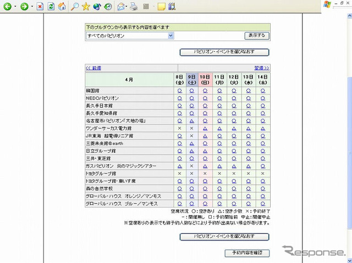The width and height of the screenshot is (352, 263).
Task: Select 名古屋市パビリオン「大地の塔」 triangle for 9日
Action: point(192,121)
